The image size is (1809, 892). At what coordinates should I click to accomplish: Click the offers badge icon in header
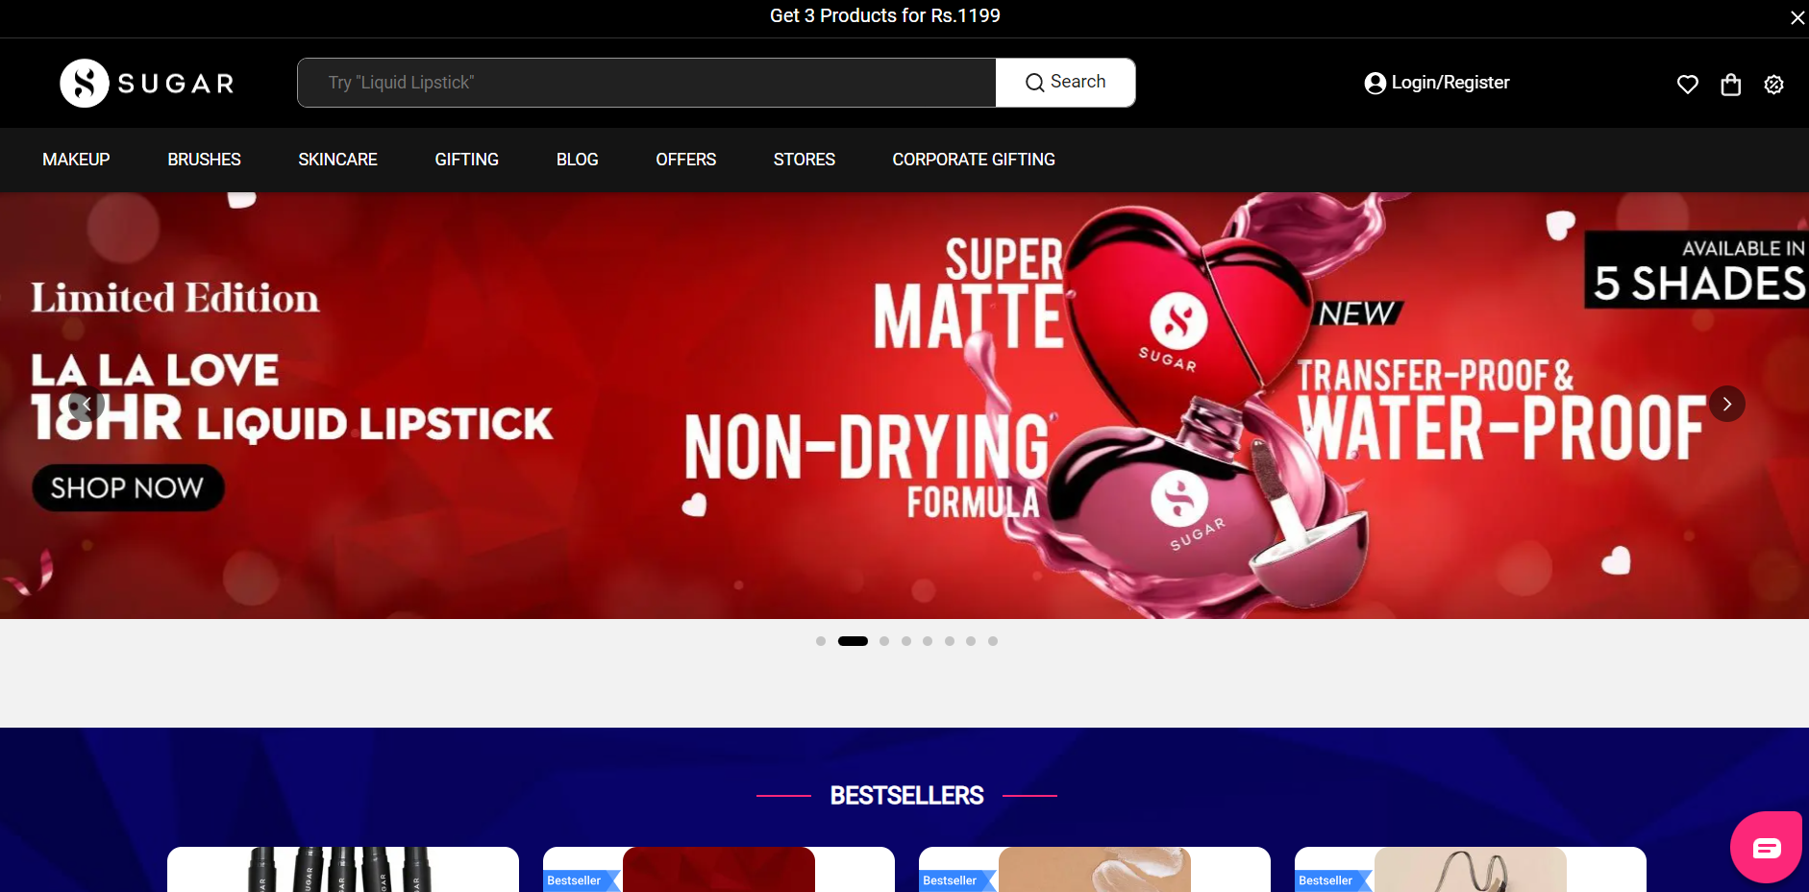[x=1773, y=85]
